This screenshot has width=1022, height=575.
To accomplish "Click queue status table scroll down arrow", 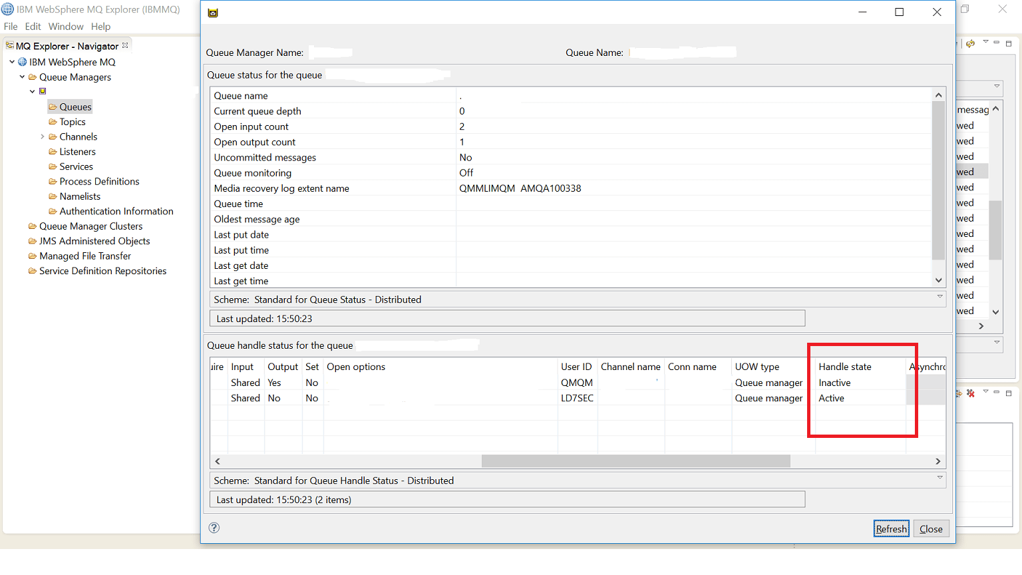I will pos(939,281).
